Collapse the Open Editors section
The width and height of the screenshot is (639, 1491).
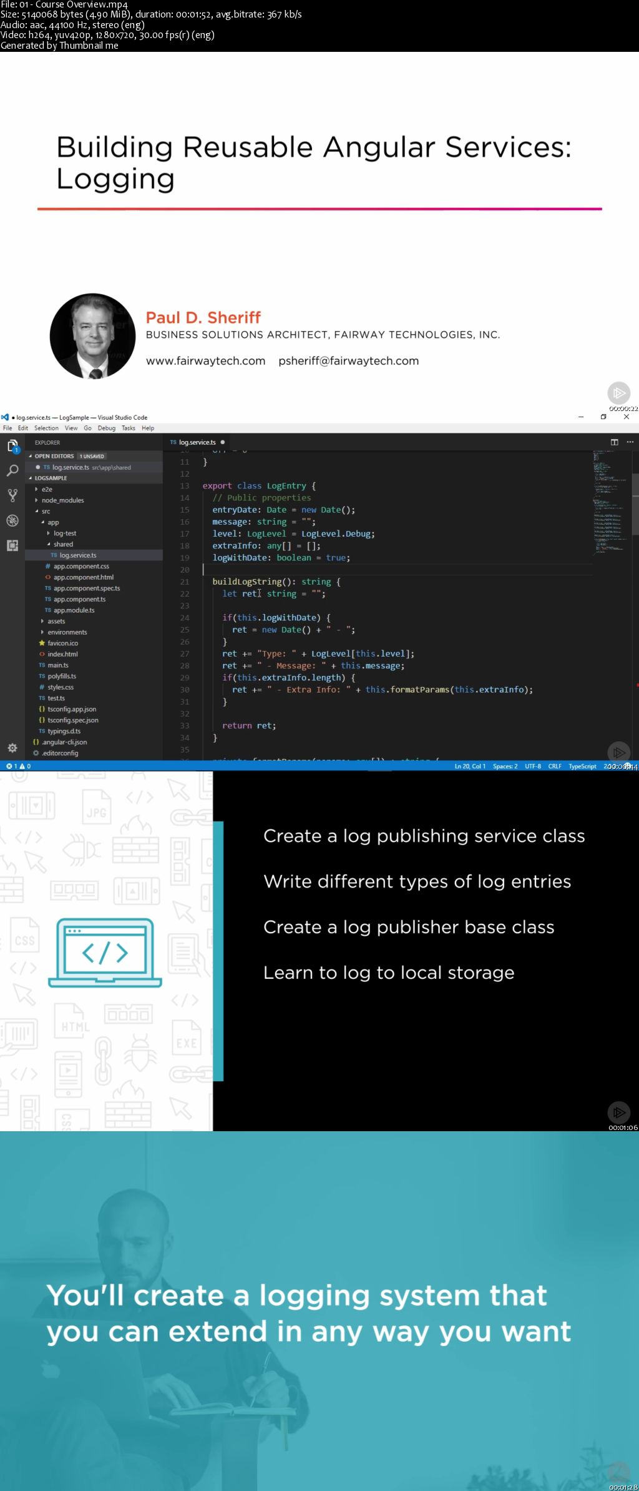(x=30, y=456)
